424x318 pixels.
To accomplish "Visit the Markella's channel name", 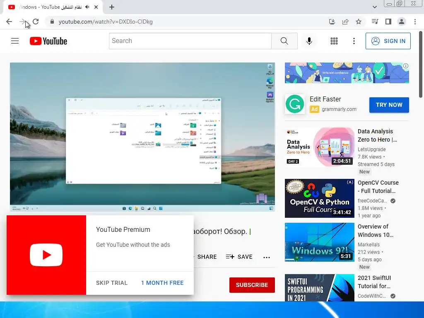I will (369, 244).
